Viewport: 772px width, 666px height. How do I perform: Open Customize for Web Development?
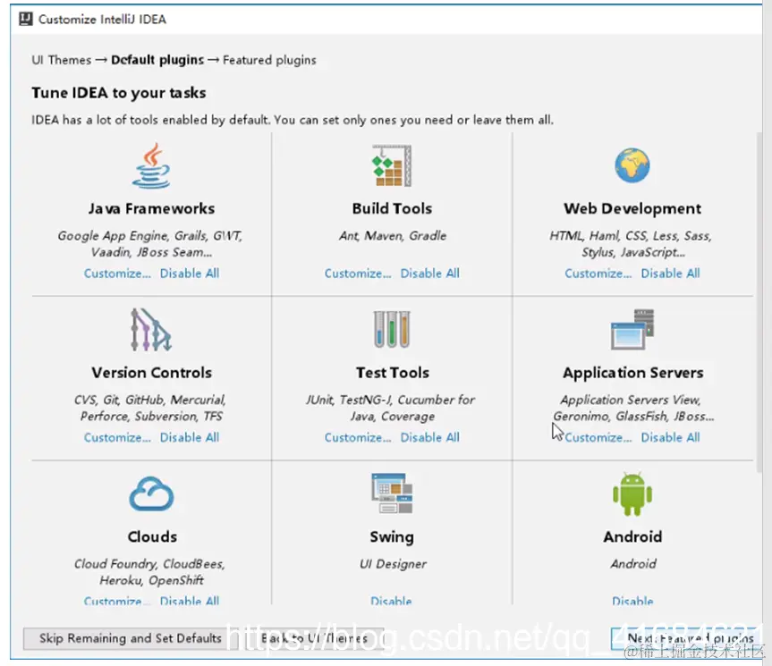(x=598, y=274)
